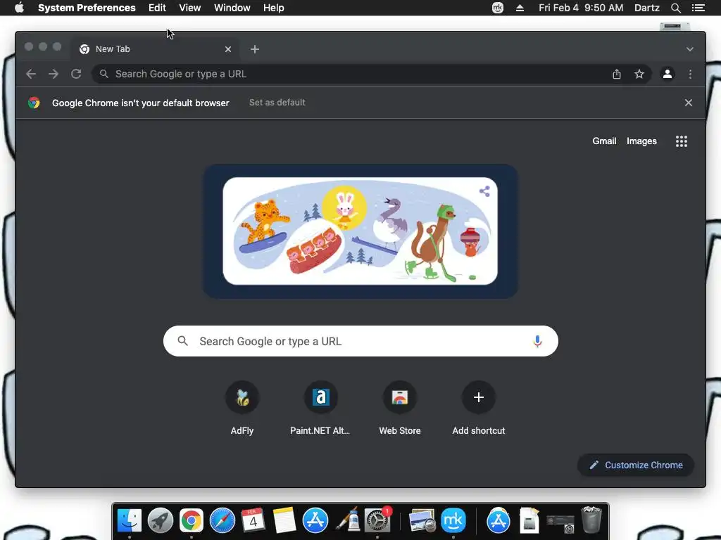Share the Google Doodle via share icon
Viewport: 721px width, 540px height.
click(x=484, y=191)
